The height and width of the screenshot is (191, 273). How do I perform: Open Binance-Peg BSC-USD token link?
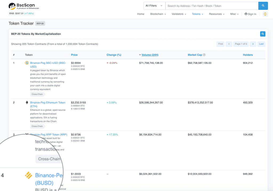pos(48,65)
